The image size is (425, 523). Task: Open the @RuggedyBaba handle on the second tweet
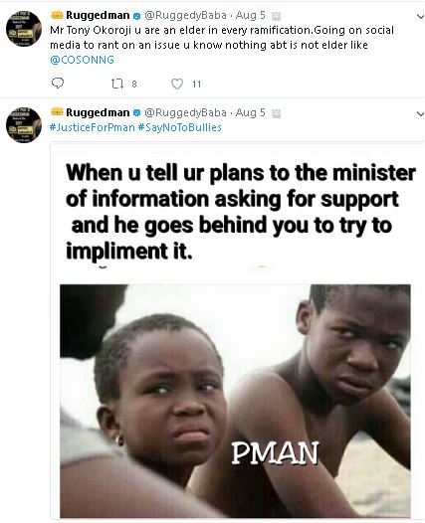tap(185, 112)
